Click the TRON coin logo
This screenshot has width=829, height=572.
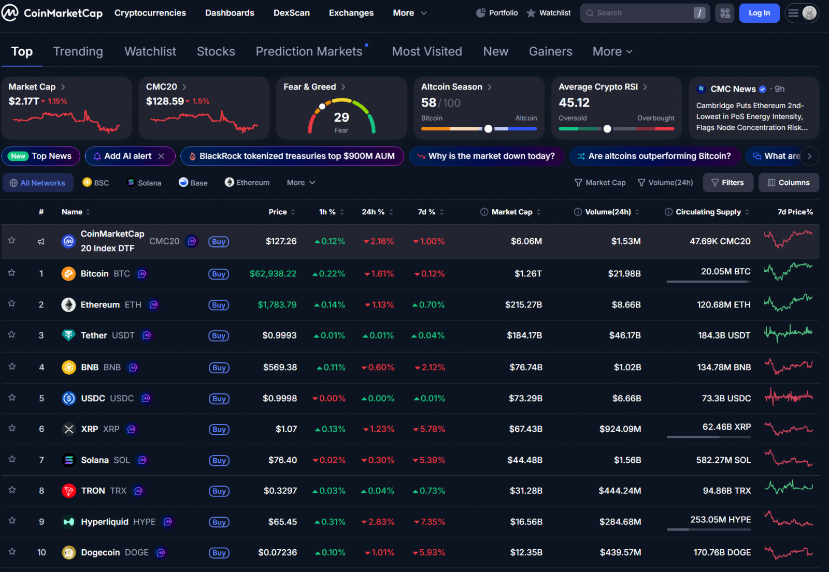coord(69,491)
